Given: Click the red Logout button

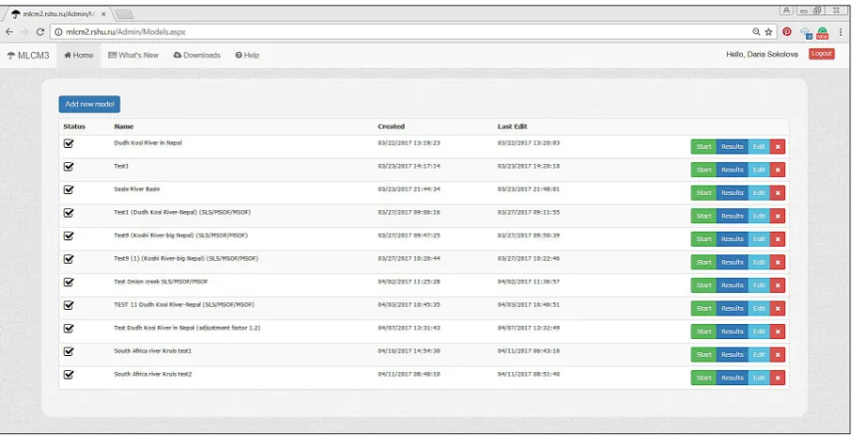Looking at the screenshot, I should coord(821,54).
